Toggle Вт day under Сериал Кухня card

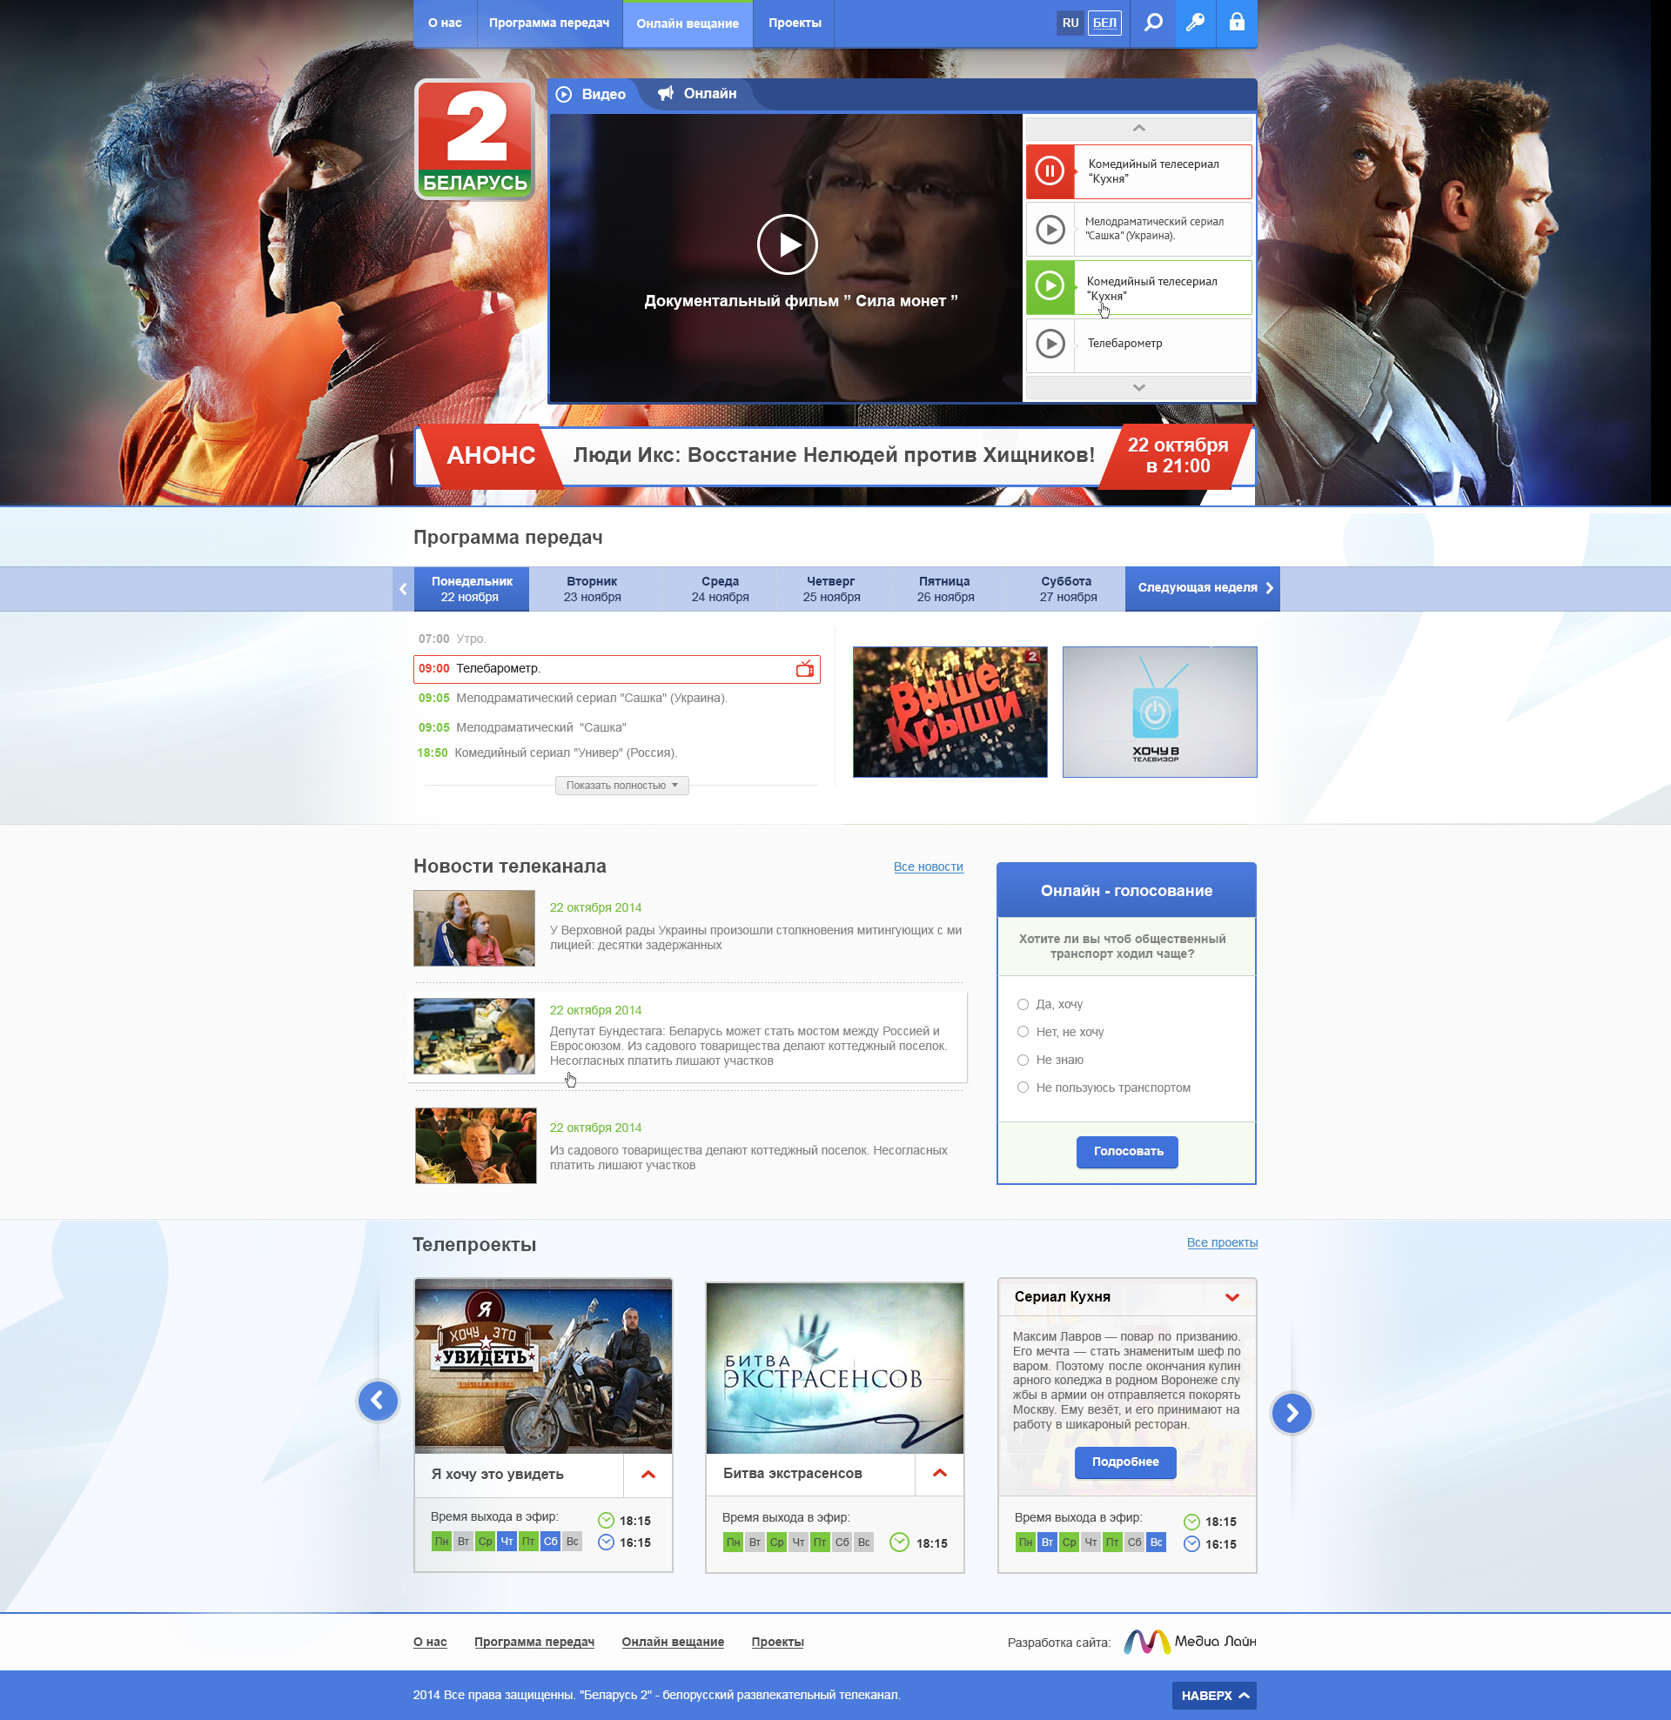click(x=1048, y=1542)
